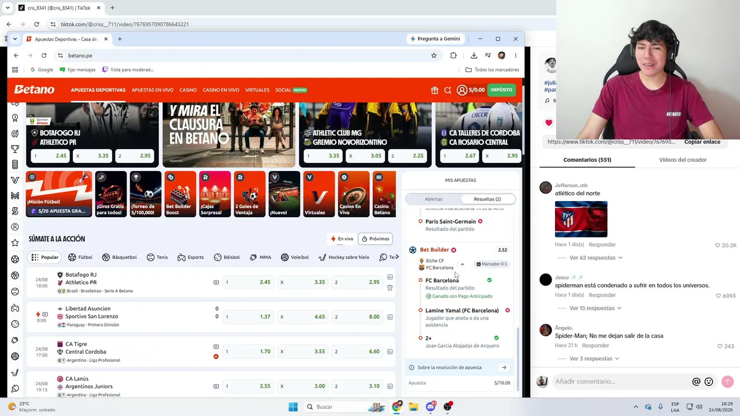
Task: Open the Apuestas en Vivo menu item
Action: click(153, 90)
